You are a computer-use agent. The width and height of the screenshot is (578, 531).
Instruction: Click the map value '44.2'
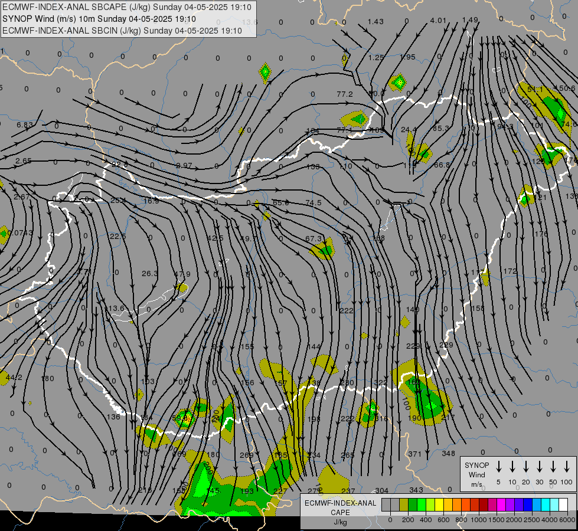click(x=14, y=378)
